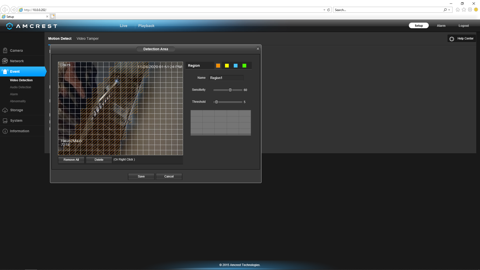Open the browser home icon

(457, 10)
